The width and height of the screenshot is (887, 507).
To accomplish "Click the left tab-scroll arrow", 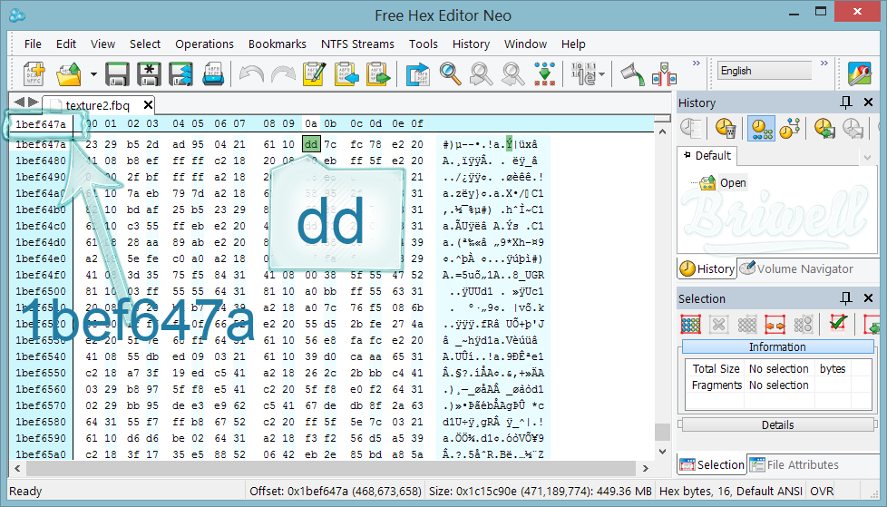I will (19, 102).
